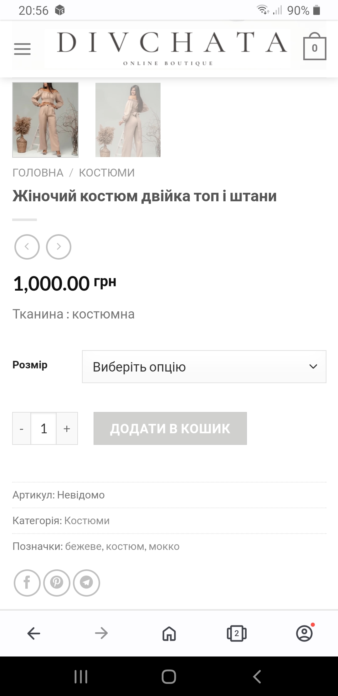Viewport: 338px width, 696px height.
Task: Open browser account profile icon
Action: click(305, 633)
